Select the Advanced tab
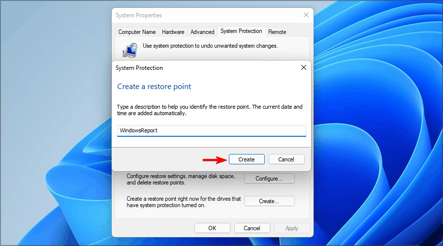443x246 pixels. [x=202, y=32]
